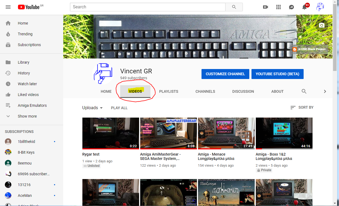Click the Customize Channel button
The width and height of the screenshot is (339, 206).
coord(225,74)
